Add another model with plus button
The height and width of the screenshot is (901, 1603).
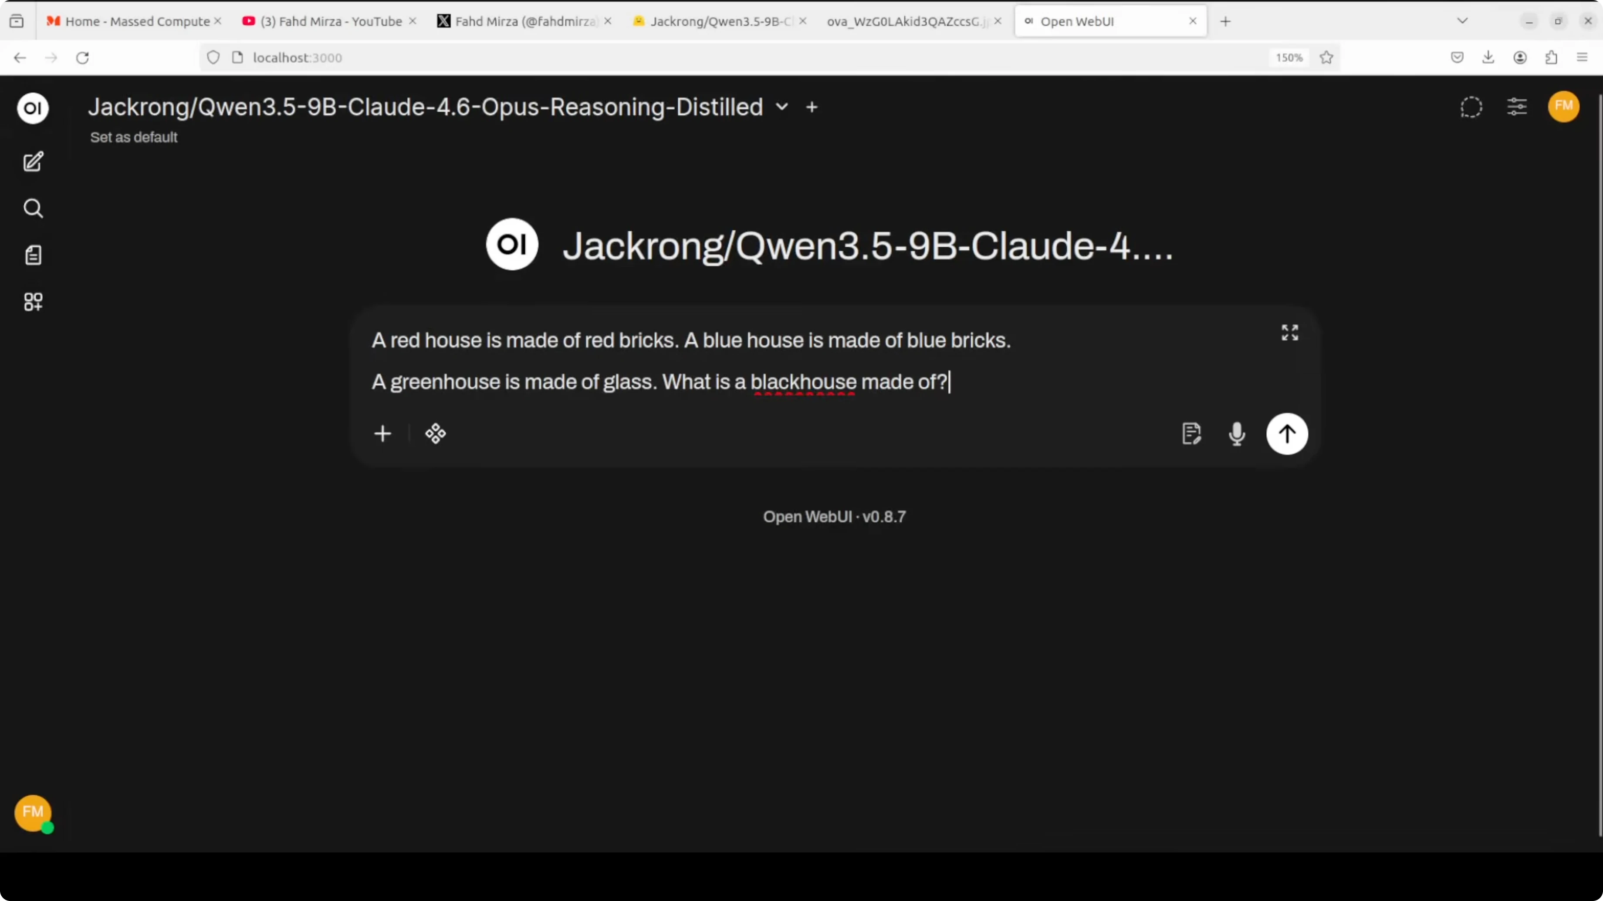[812, 107]
